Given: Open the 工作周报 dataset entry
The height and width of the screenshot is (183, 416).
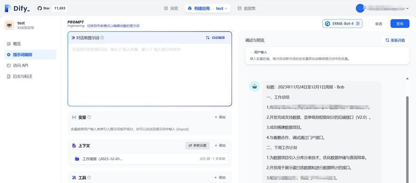Looking at the screenshot, I should pos(149,159).
